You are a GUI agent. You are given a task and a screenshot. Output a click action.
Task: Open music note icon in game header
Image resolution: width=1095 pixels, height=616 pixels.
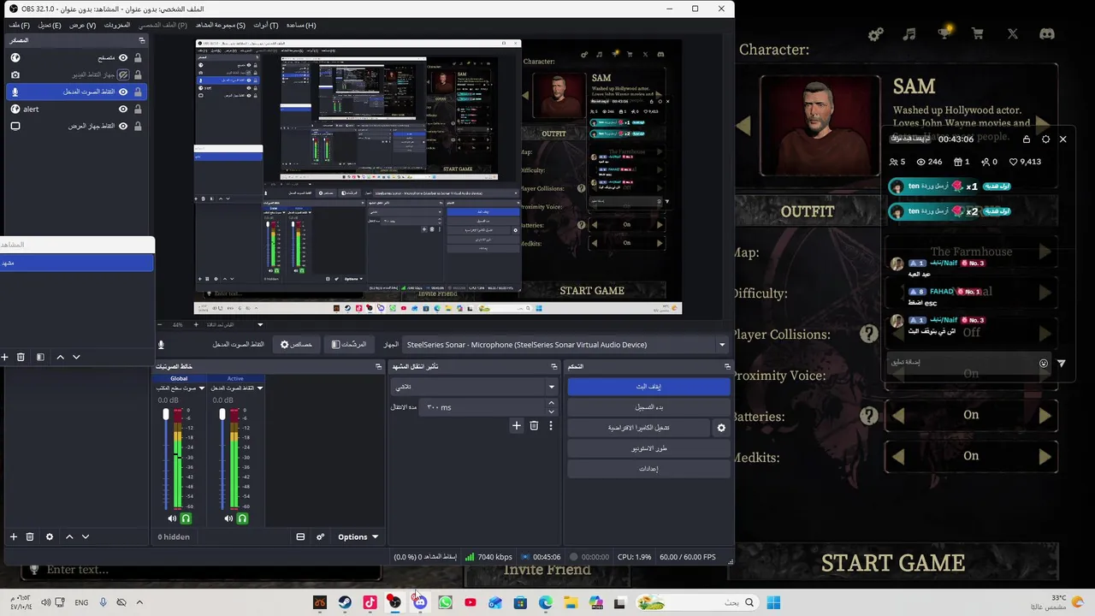[x=909, y=34]
